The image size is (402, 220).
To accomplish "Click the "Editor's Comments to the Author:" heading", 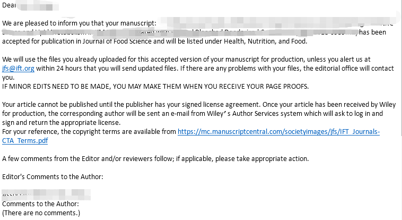I will (x=53, y=176).
